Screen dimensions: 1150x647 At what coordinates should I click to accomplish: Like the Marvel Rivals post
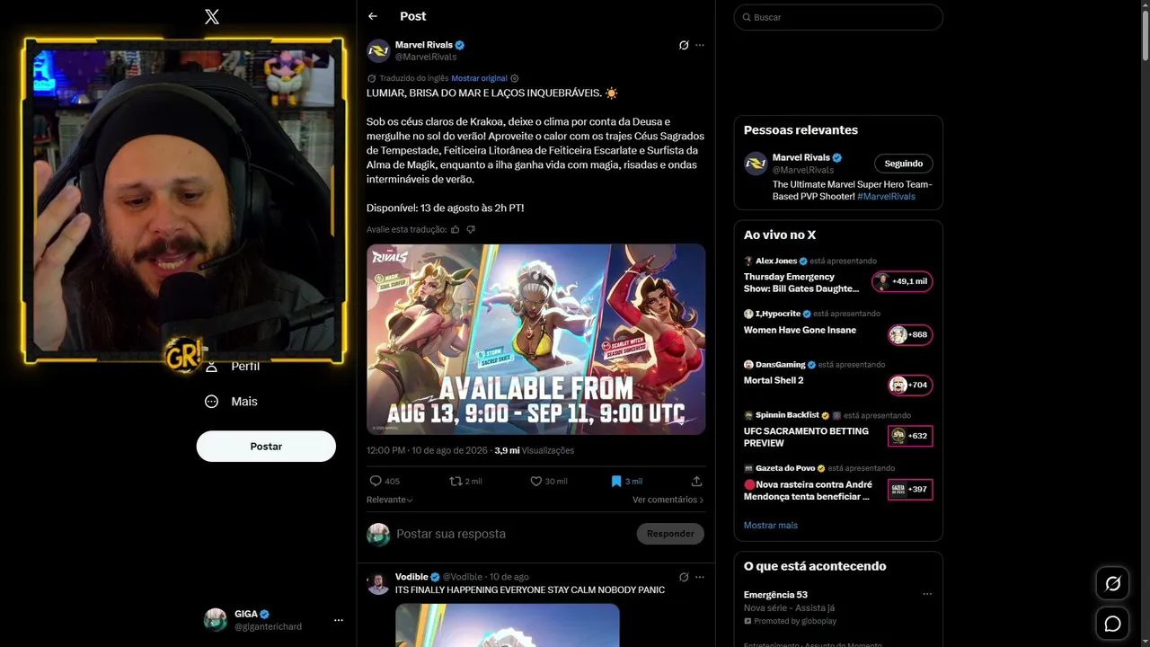coord(548,481)
